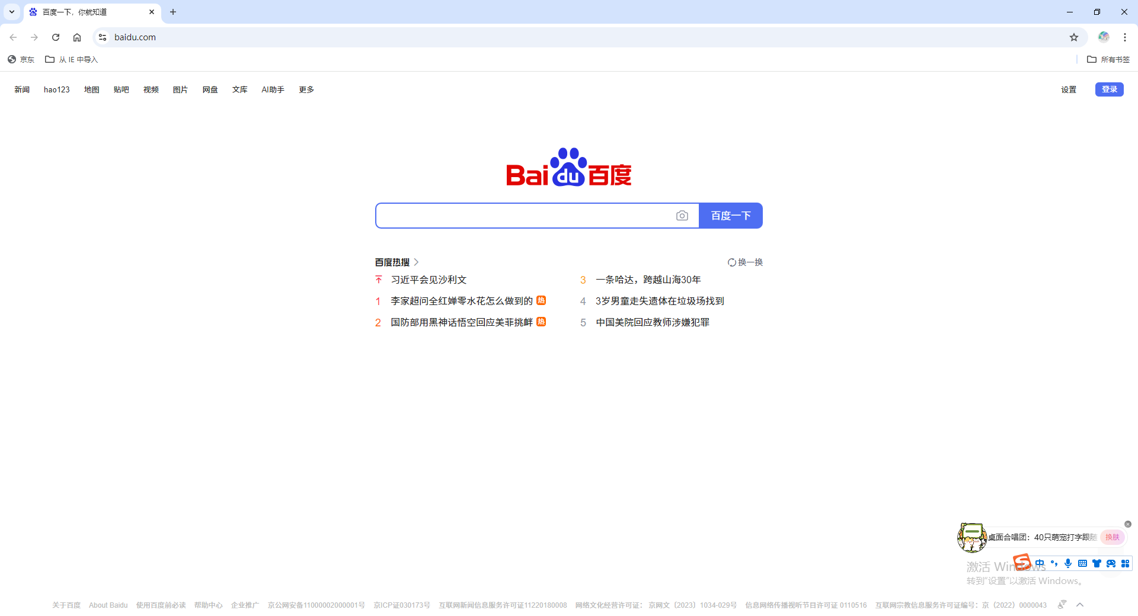Image resolution: width=1138 pixels, height=616 pixels.
Task: Open the 文库 nav link
Action: tap(240, 89)
